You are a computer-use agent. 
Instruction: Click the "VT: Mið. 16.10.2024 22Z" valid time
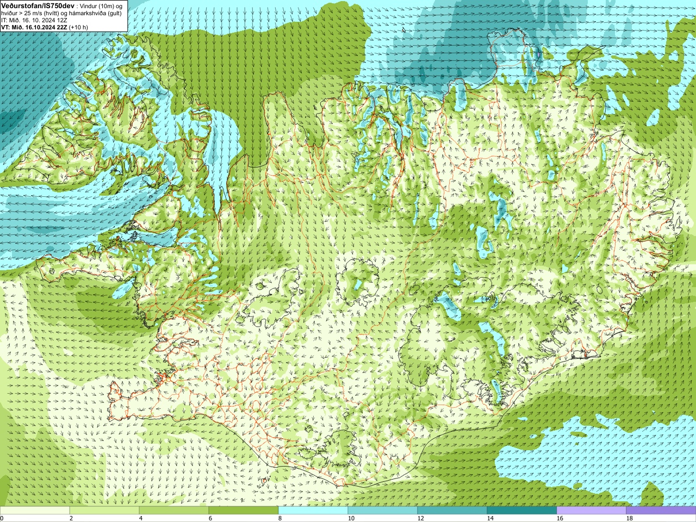(x=34, y=27)
